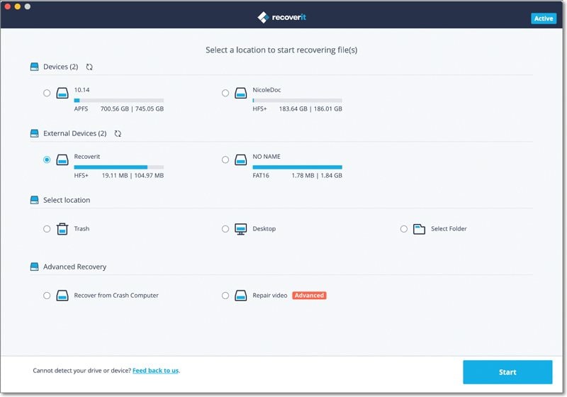
Task: Click the External Devices section icon
Action: tap(34, 133)
